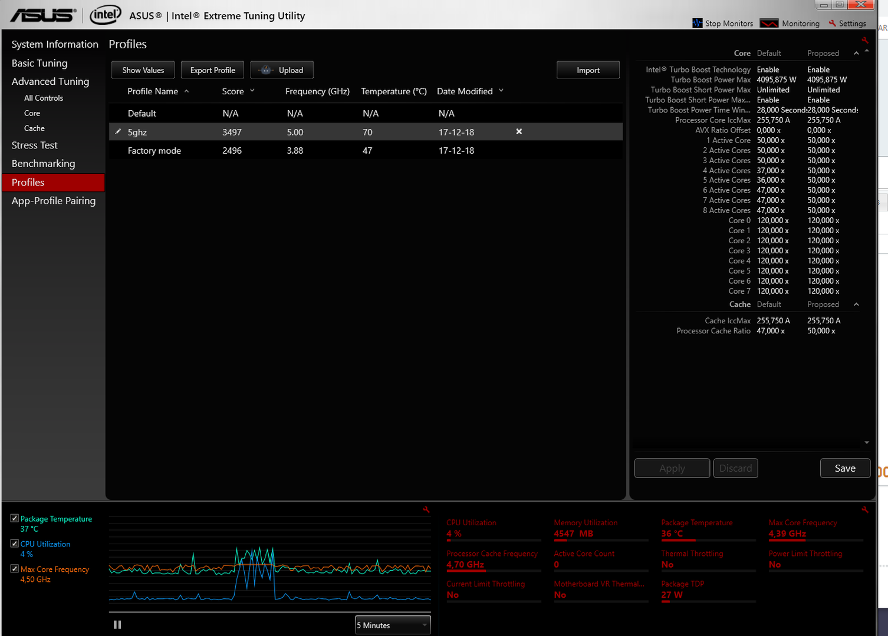Select the Factory mode profile row
The image size is (888, 636).
point(366,150)
